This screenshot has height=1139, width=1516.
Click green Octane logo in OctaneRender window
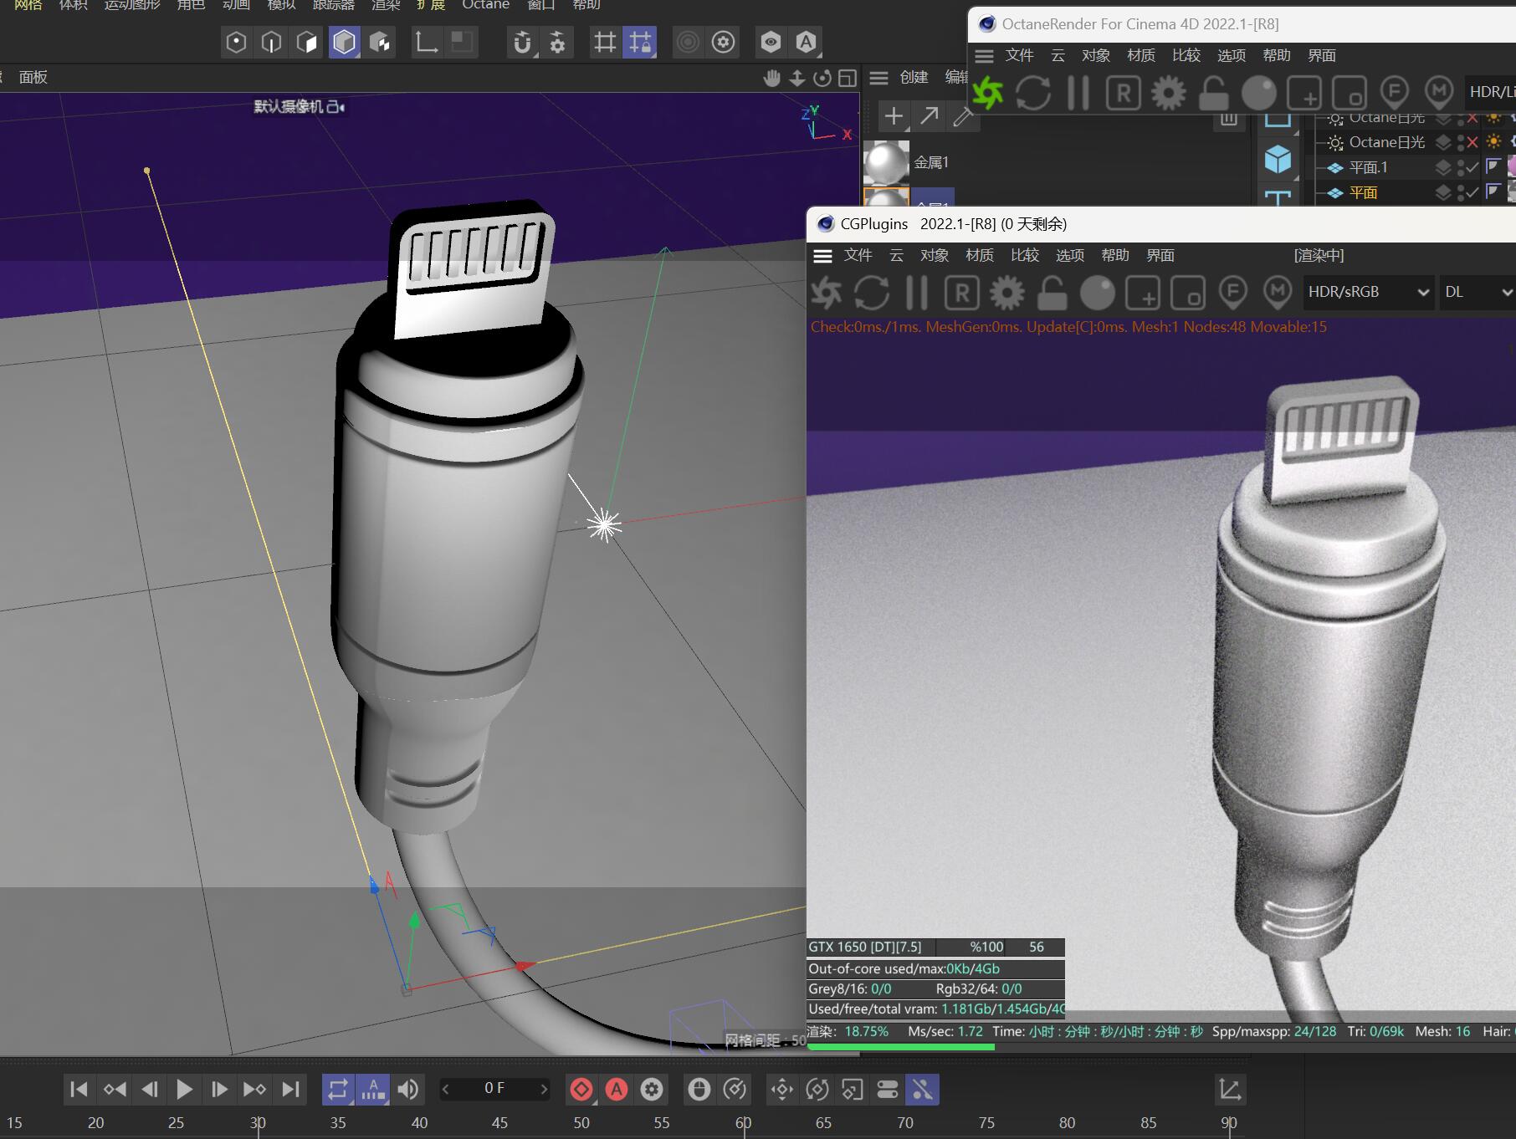tap(988, 92)
